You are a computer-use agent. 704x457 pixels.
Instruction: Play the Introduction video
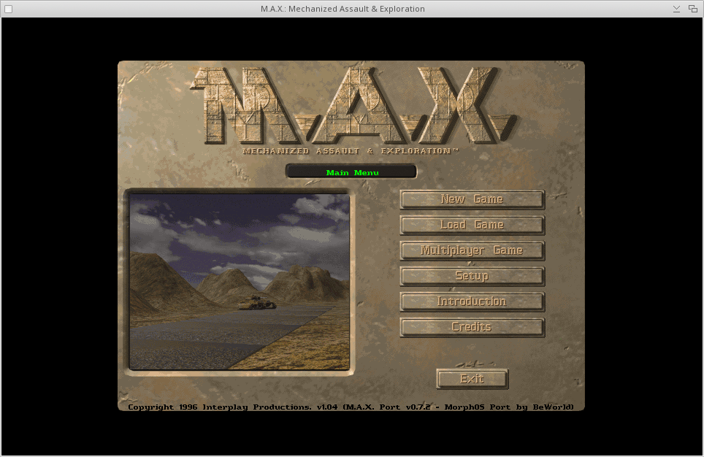(x=472, y=302)
